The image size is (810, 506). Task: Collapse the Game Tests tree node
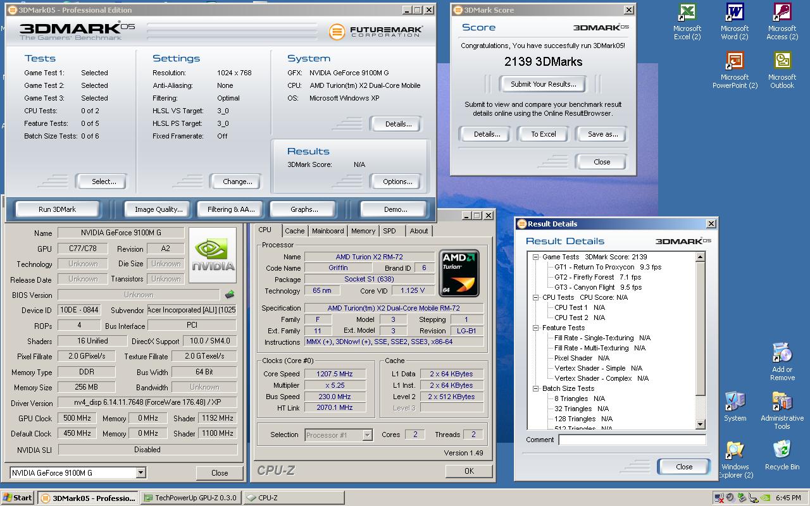[x=535, y=257]
